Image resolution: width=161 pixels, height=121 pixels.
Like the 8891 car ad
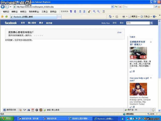click(132, 71)
